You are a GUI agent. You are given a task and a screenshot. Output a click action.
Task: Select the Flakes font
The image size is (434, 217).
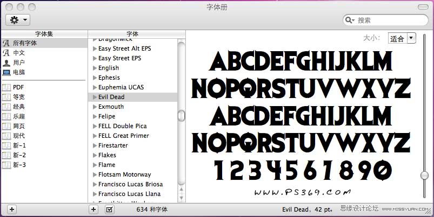[133, 155]
